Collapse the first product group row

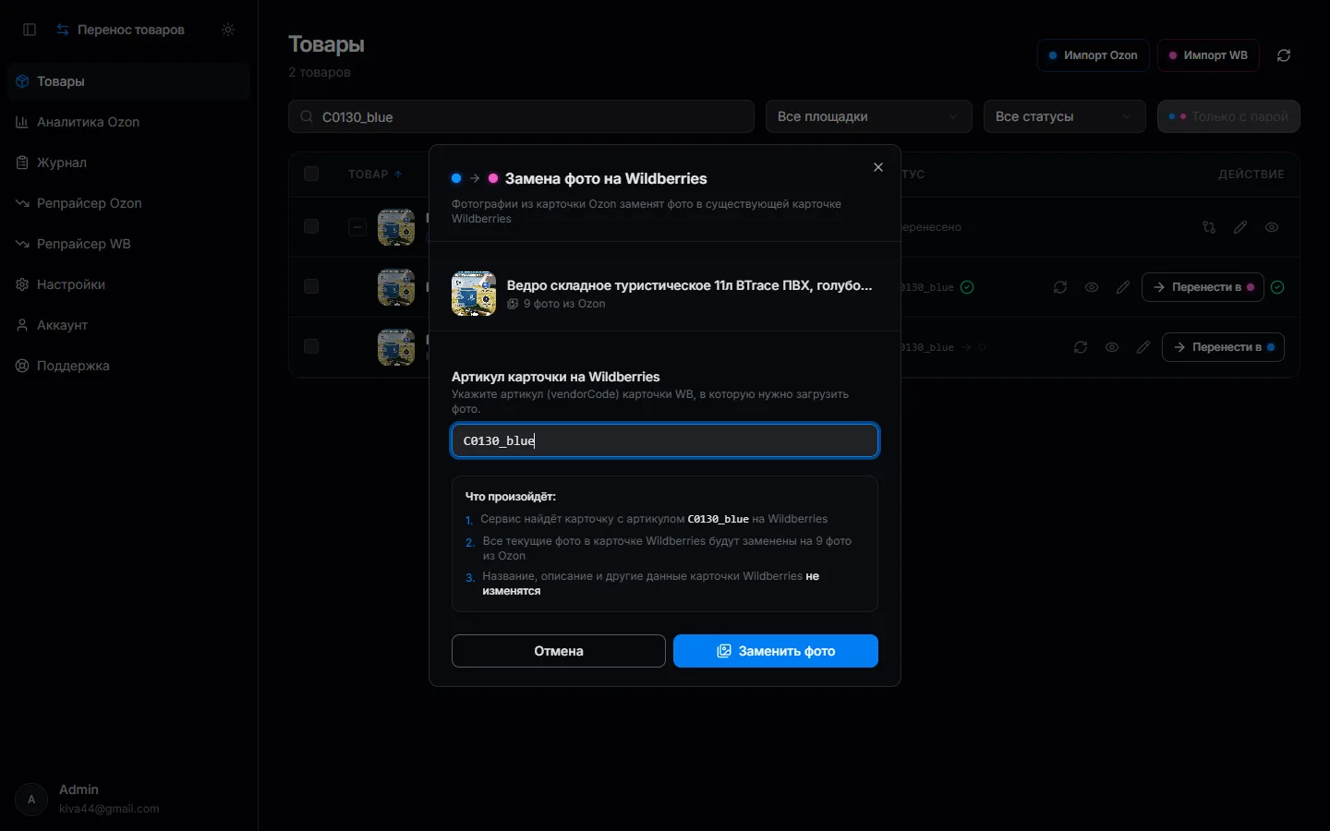click(357, 227)
